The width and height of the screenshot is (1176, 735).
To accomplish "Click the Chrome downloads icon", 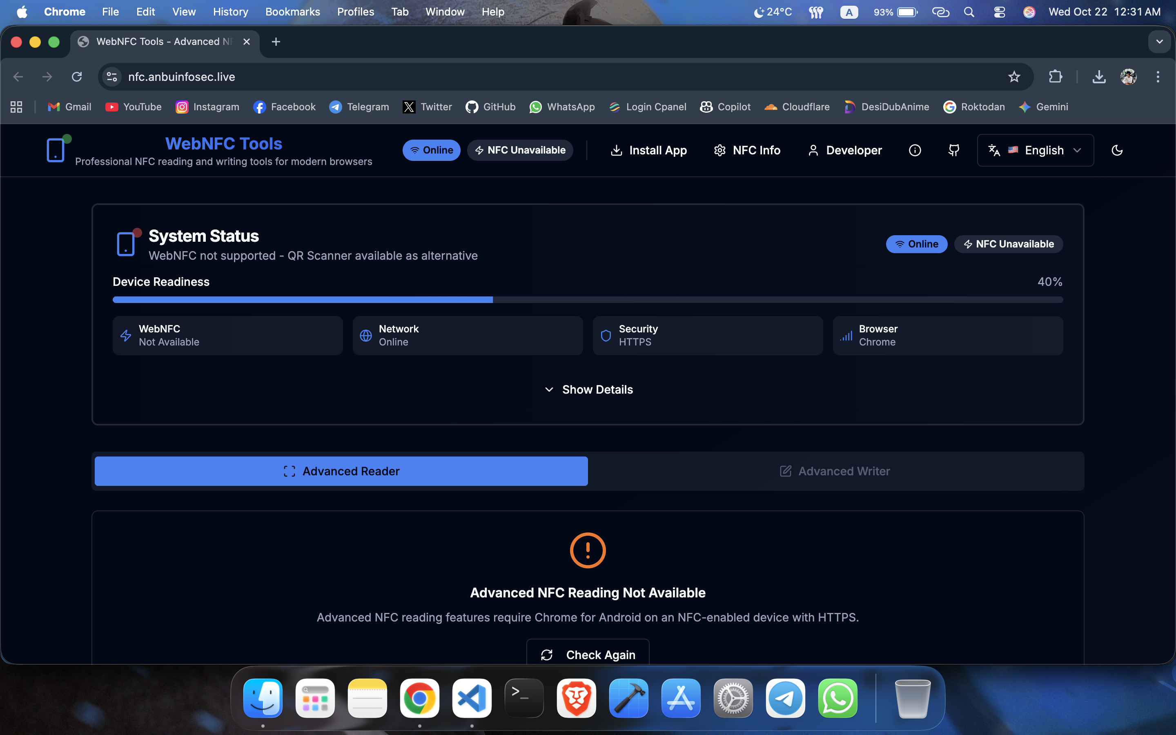I will [x=1099, y=77].
